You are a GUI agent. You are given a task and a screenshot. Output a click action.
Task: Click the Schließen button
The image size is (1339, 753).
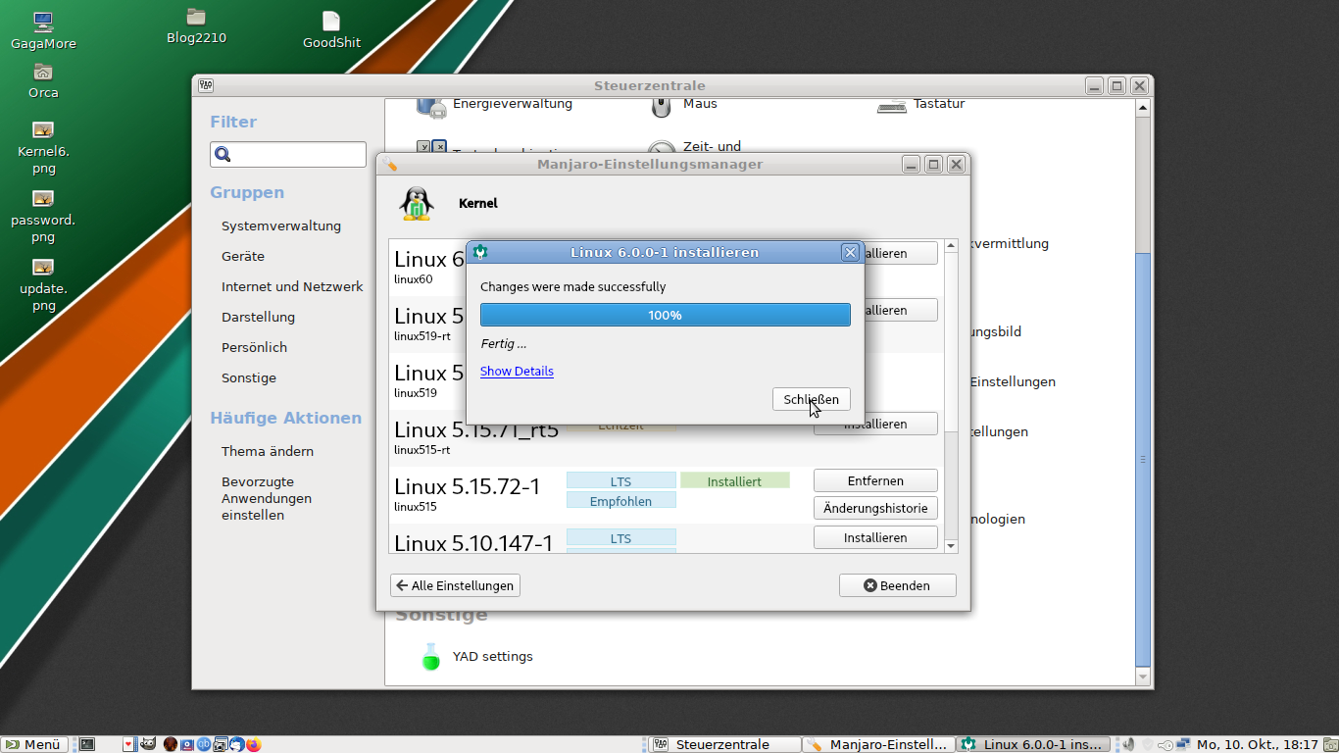click(812, 399)
